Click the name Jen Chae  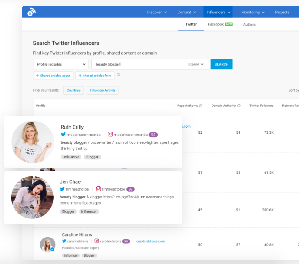[x=70, y=181]
